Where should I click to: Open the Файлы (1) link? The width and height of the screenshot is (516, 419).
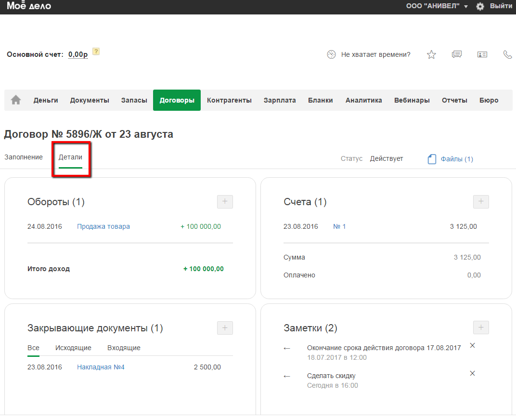457,159
